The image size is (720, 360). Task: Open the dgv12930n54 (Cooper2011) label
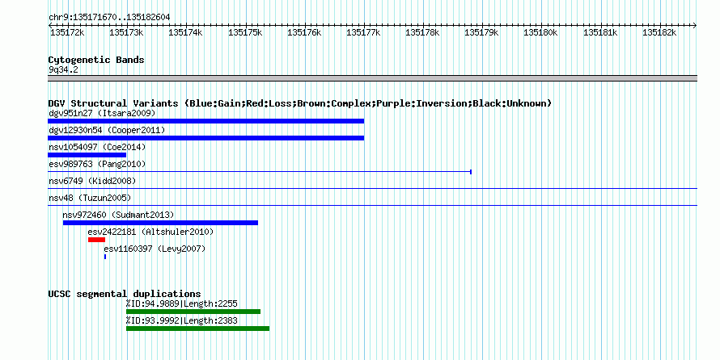pyautogui.click(x=107, y=130)
